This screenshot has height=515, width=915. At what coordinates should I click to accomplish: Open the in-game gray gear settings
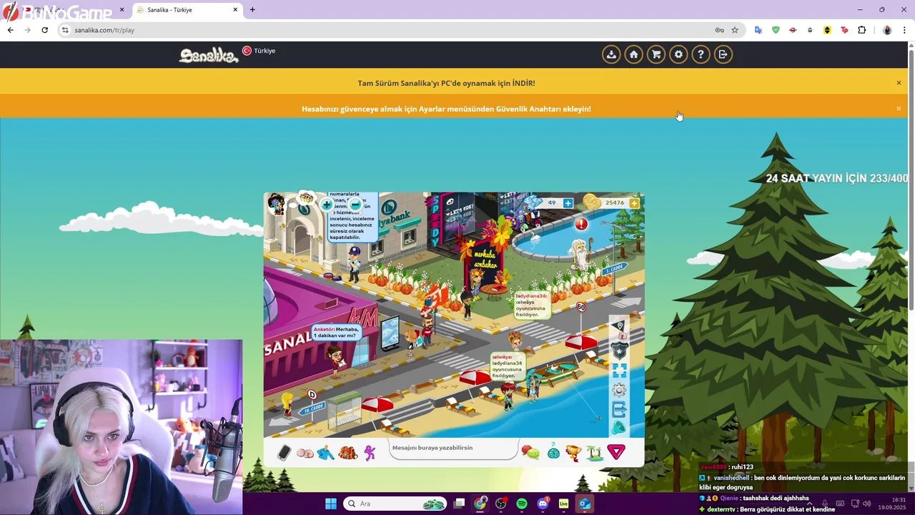[619, 391]
